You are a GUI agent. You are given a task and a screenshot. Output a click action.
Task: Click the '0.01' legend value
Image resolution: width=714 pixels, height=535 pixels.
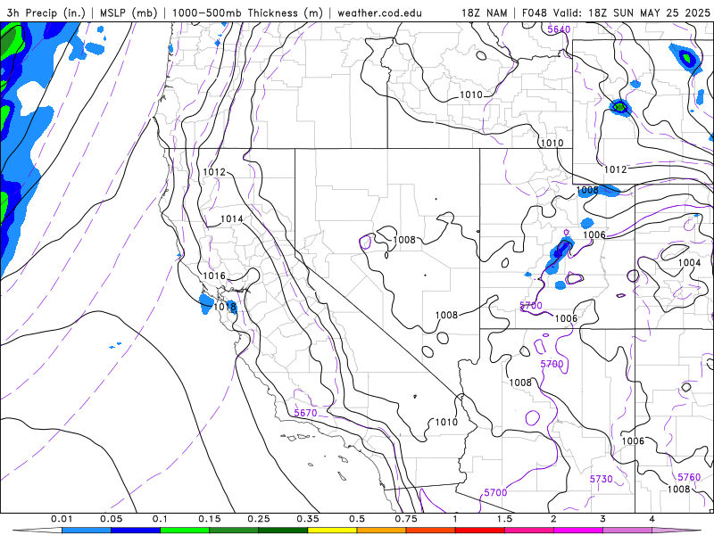(62, 519)
